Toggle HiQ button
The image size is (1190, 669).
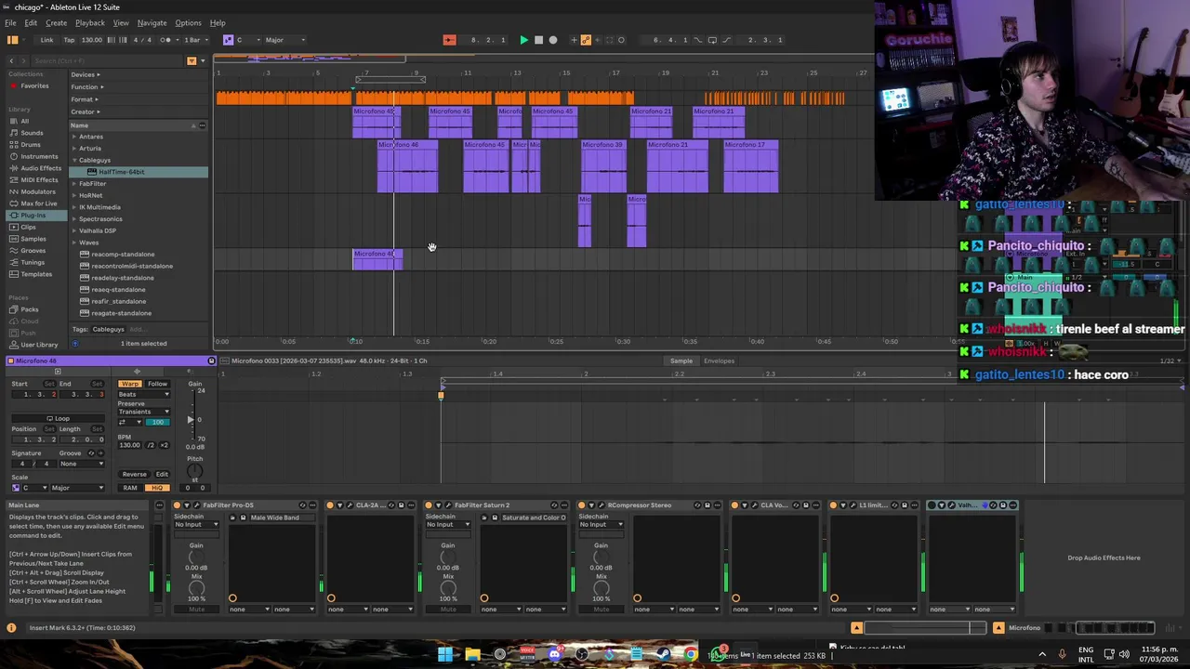(x=156, y=488)
